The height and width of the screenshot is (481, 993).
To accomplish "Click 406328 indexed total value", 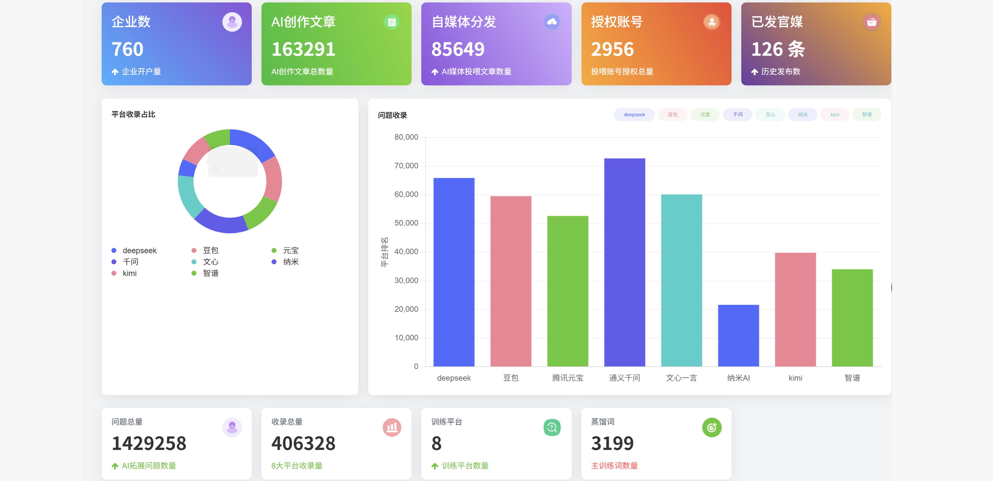I will pos(303,444).
